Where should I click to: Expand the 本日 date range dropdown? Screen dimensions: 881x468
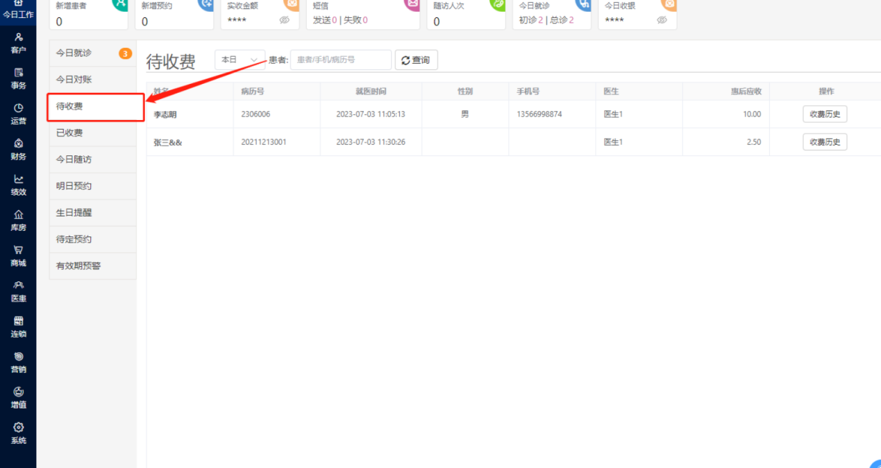240,60
